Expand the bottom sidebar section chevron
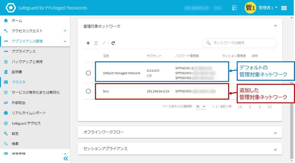This screenshot has width=295, height=163. coord(65,154)
